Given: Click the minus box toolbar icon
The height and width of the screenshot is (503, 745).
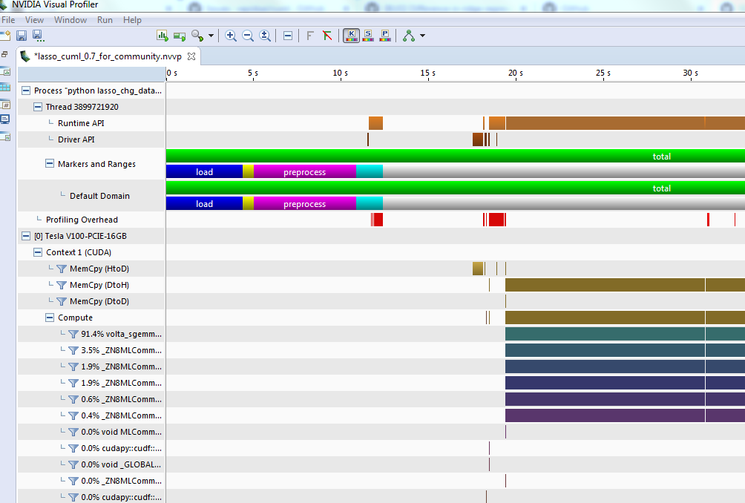Looking at the screenshot, I should 288,36.
